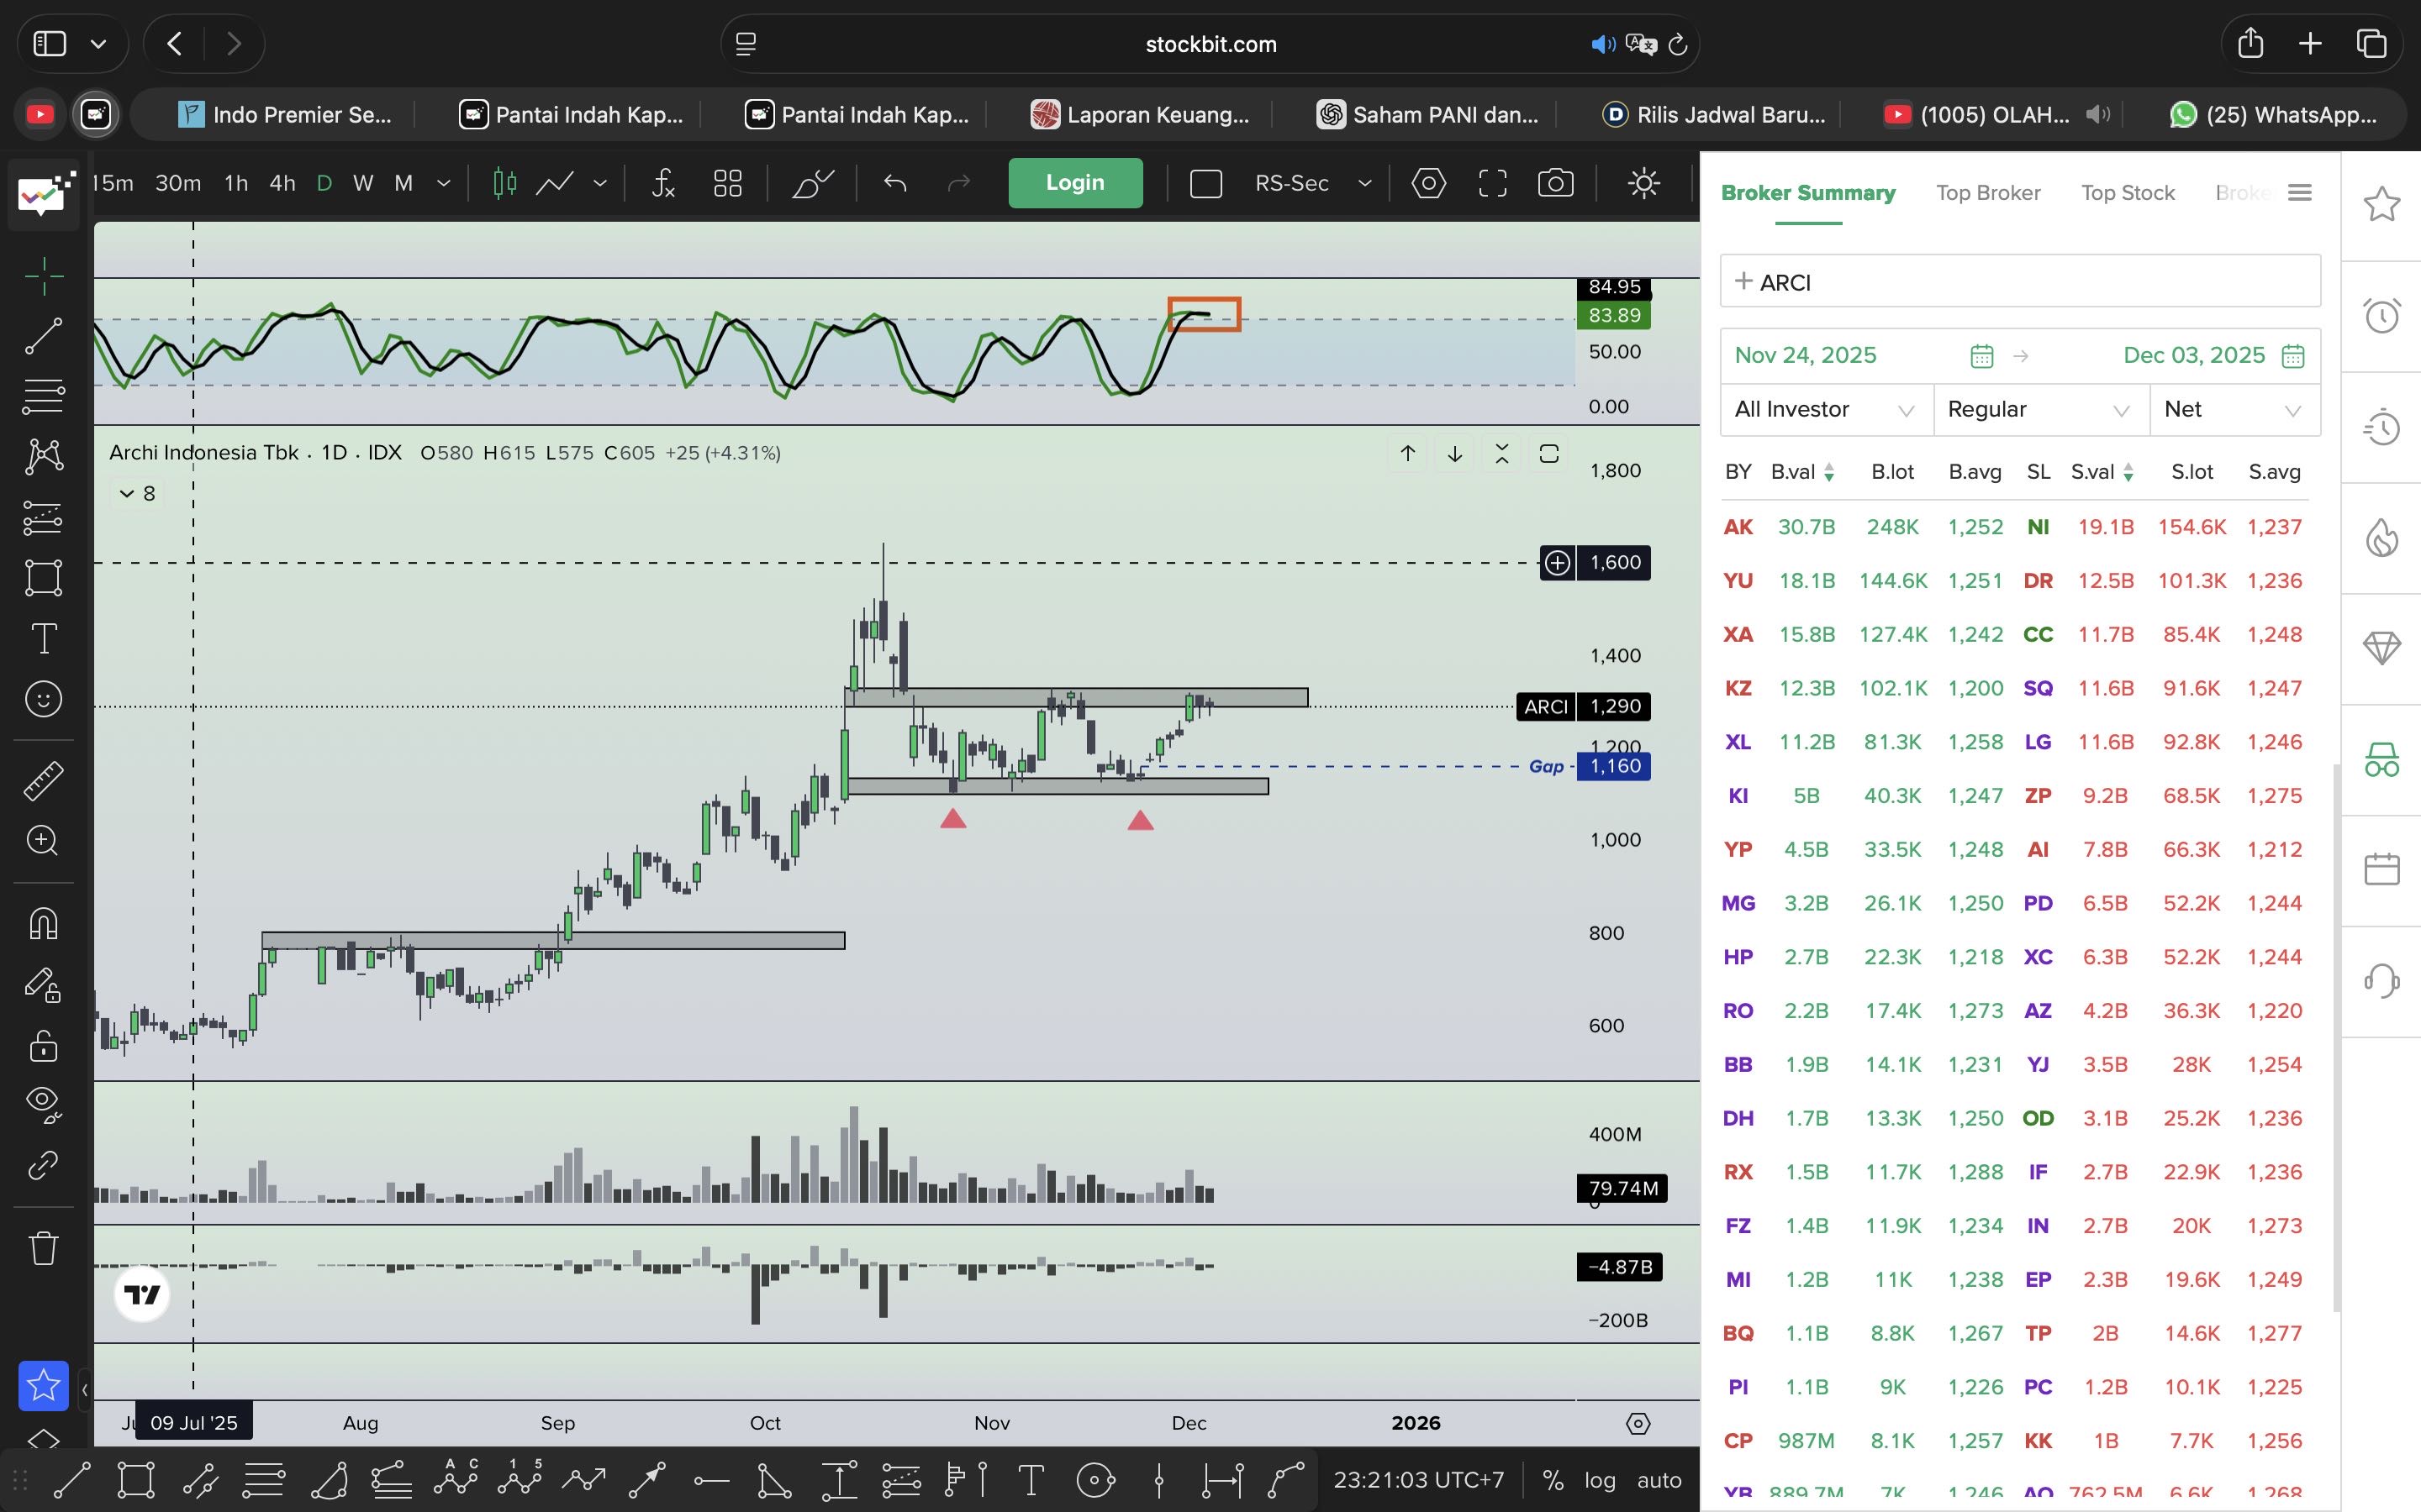Activate the ruler measure tool
The height and width of the screenshot is (1512, 2421).
pos(43,780)
